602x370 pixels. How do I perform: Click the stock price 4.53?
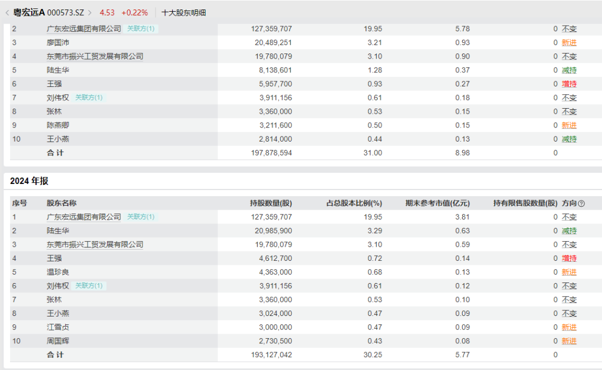pos(107,13)
